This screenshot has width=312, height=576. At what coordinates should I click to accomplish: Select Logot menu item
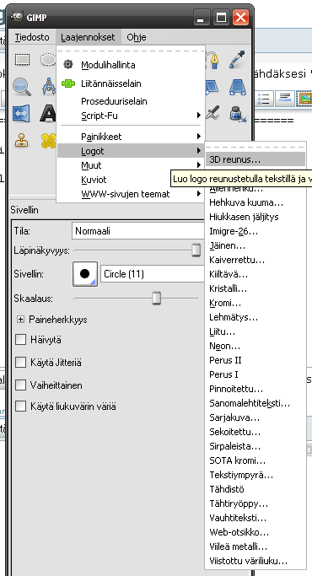131,151
